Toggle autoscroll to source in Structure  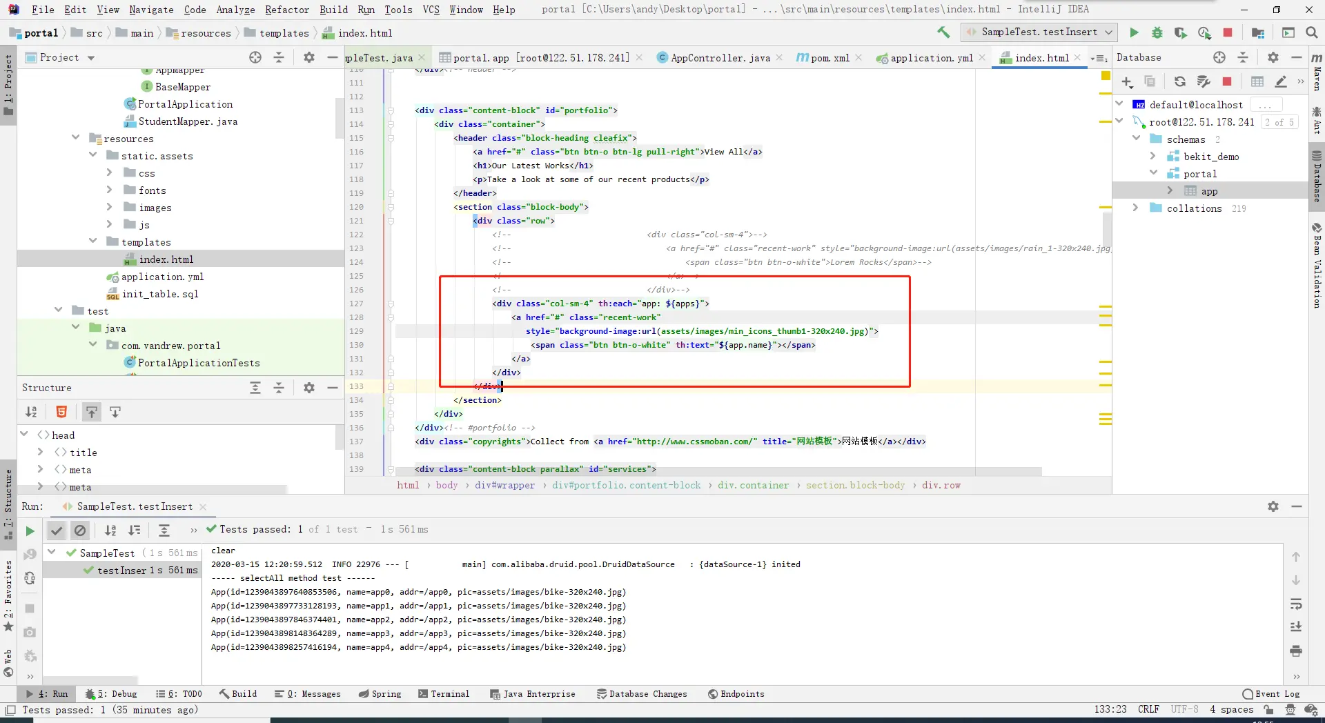(92, 412)
